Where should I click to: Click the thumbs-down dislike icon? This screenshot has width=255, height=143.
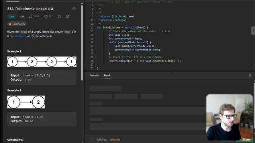[46, 16]
